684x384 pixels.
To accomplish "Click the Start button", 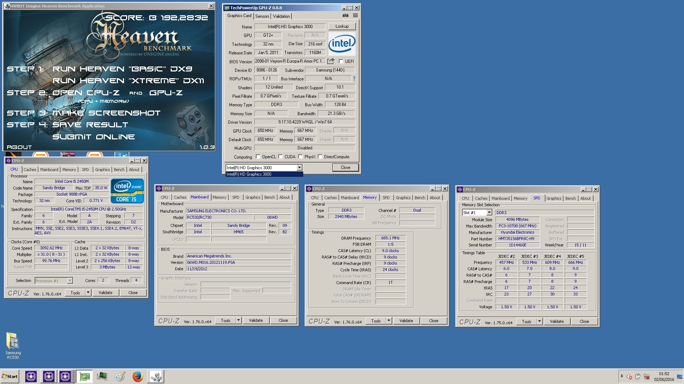I will point(10,377).
